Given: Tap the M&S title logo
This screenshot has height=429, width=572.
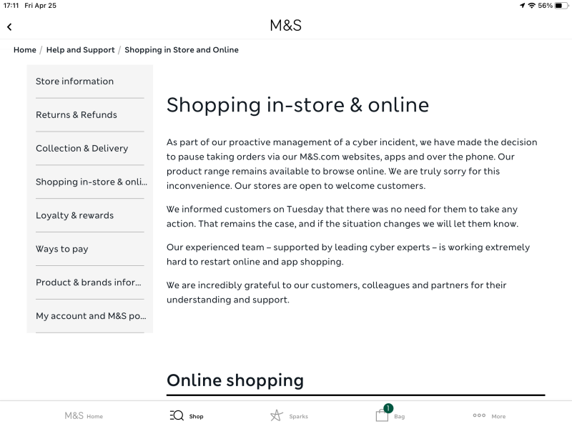Looking at the screenshot, I should click(285, 26).
